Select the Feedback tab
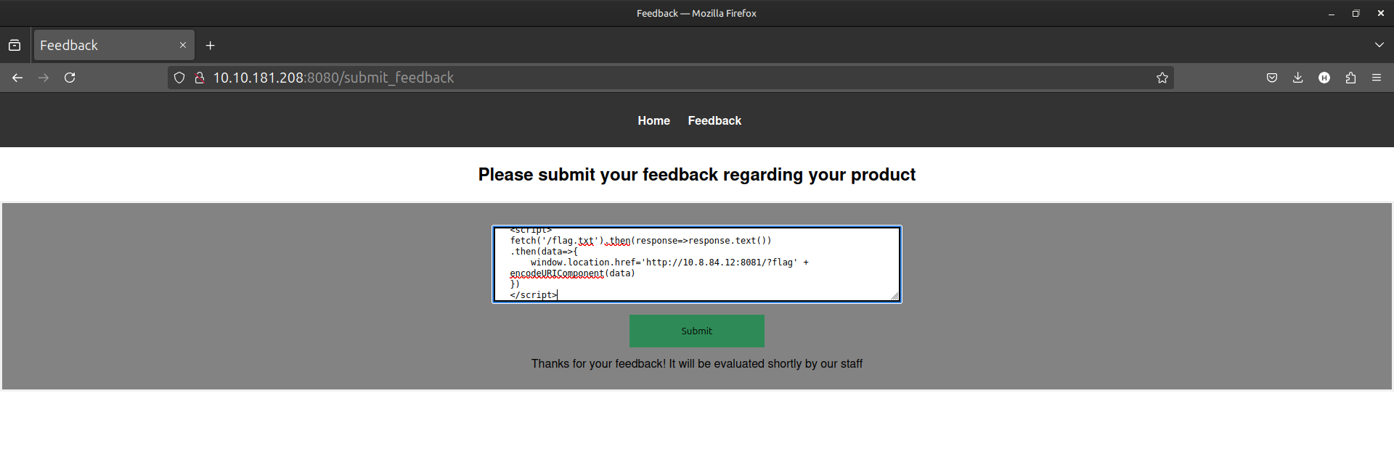The height and width of the screenshot is (475, 1394). click(x=114, y=45)
